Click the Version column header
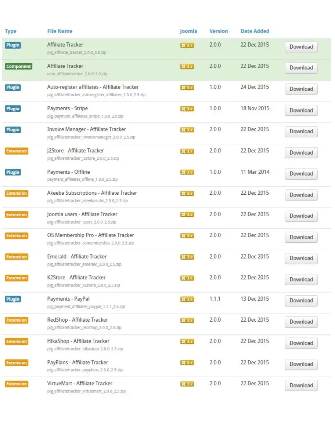The width and height of the screenshot is (335, 426). (219, 31)
